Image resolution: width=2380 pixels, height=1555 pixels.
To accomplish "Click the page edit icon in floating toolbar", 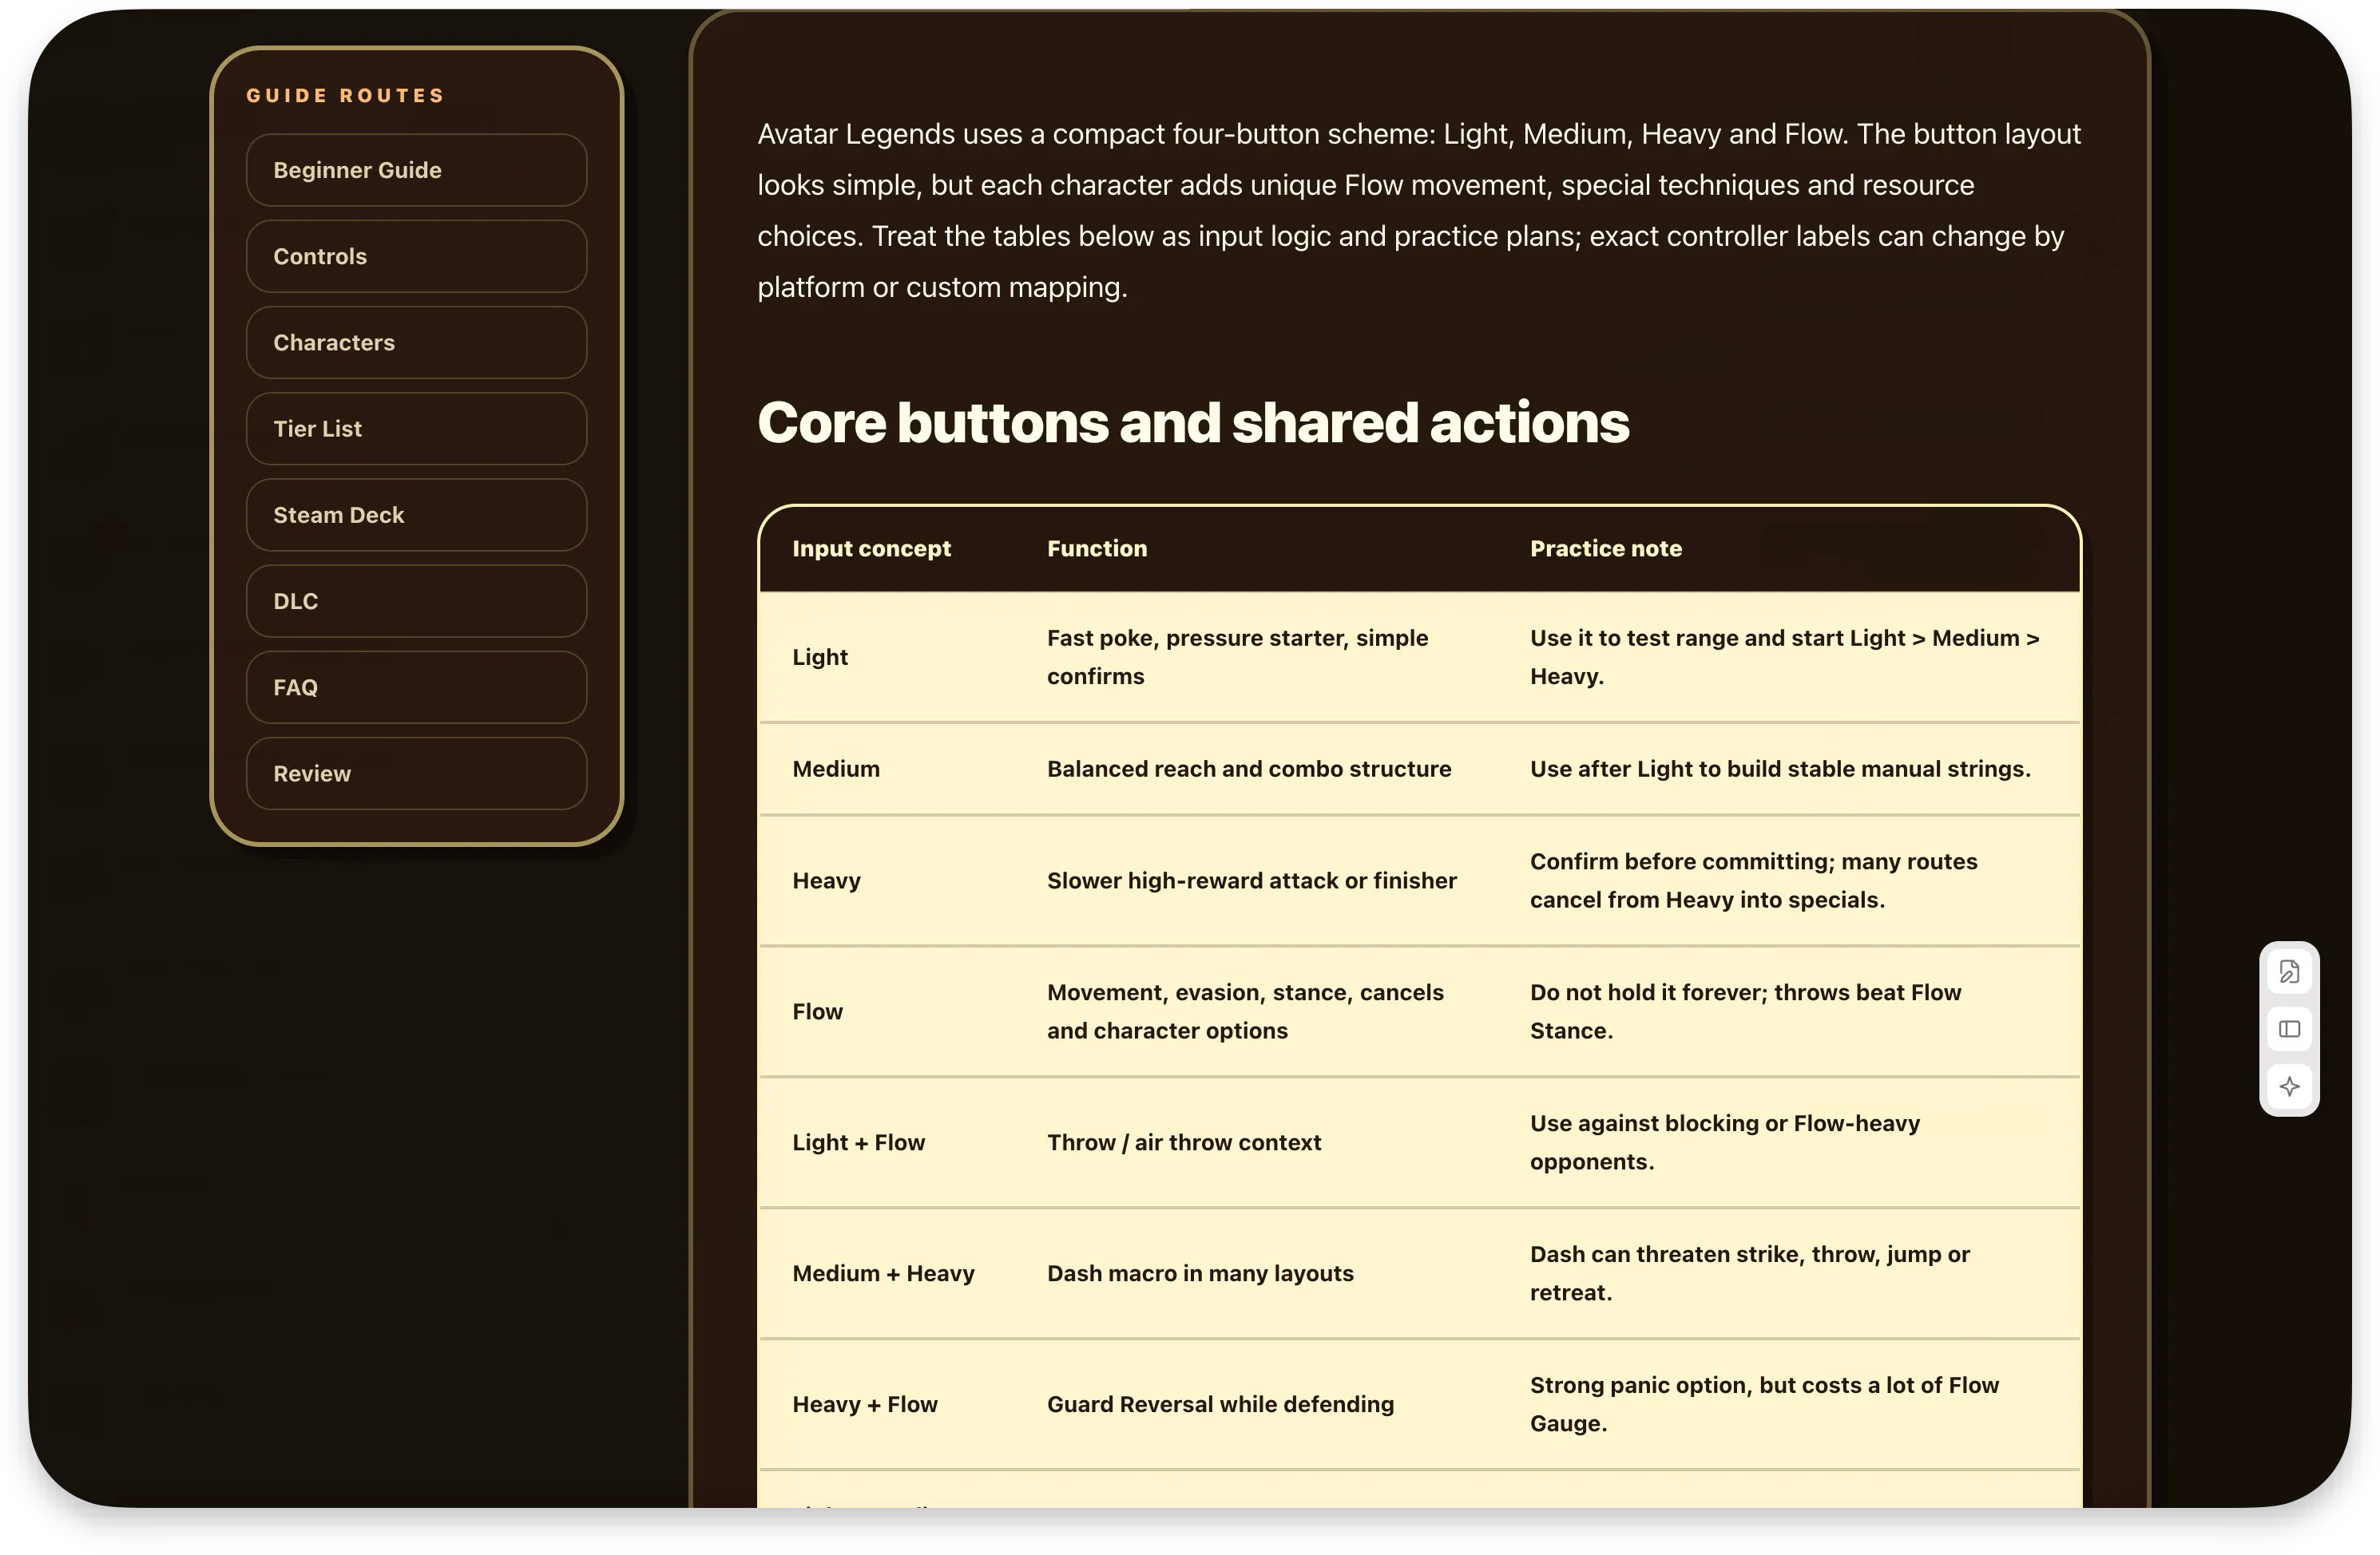I will point(2289,971).
